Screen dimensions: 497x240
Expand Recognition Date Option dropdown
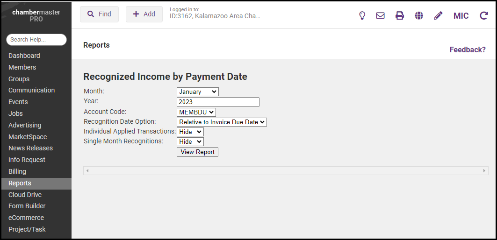pos(222,122)
